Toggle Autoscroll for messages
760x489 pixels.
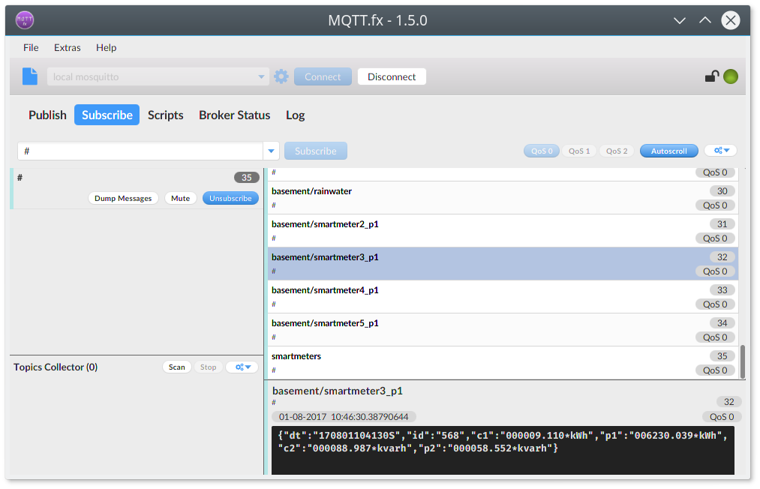(x=669, y=151)
